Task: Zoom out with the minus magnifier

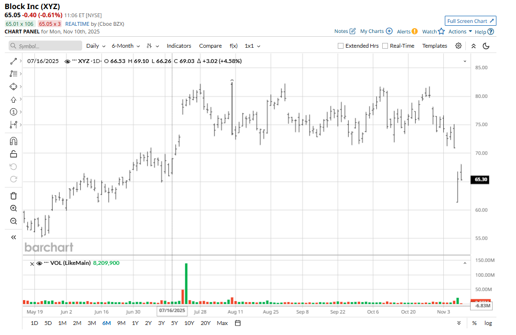Action: point(13,221)
